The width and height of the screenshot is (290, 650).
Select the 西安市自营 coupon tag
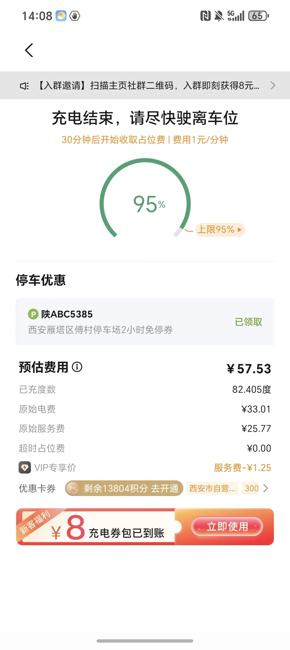point(212,488)
